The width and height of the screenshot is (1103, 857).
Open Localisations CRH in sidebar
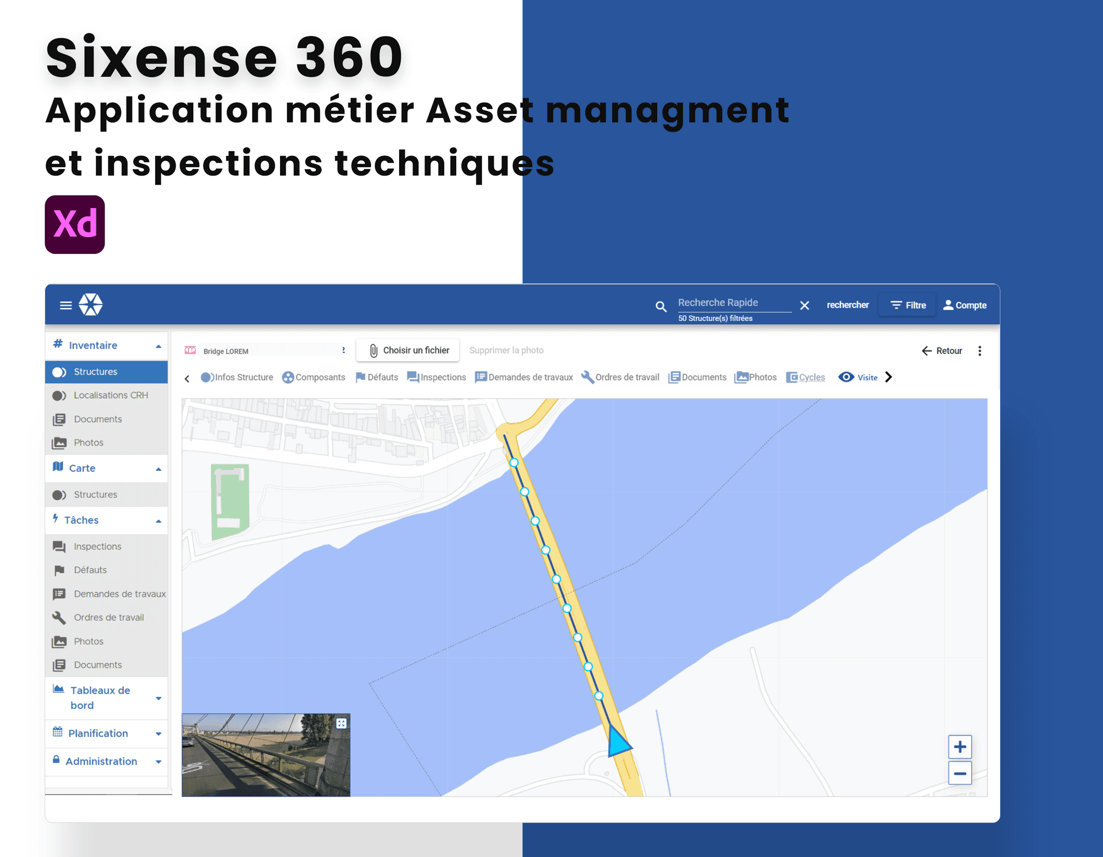pos(107,396)
